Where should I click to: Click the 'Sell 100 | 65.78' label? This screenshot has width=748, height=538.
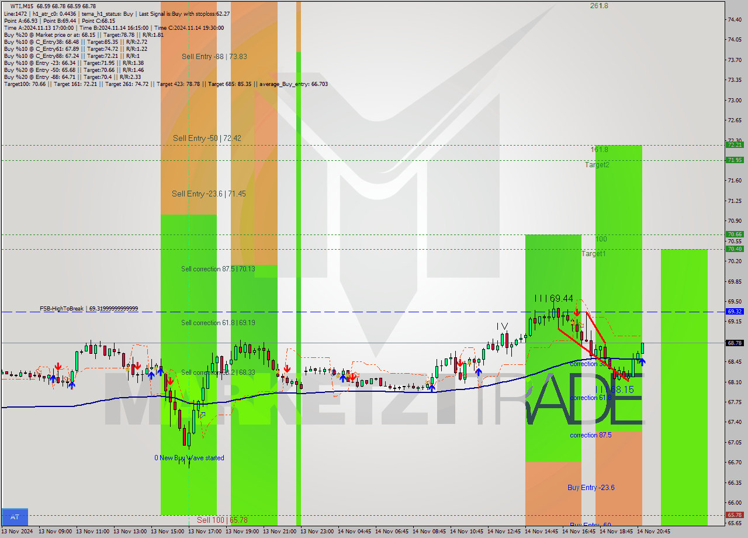tap(222, 520)
